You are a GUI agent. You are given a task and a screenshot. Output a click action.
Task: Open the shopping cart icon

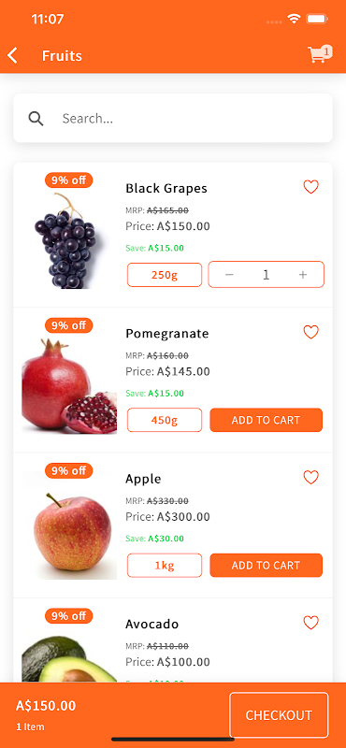click(x=319, y=54)
